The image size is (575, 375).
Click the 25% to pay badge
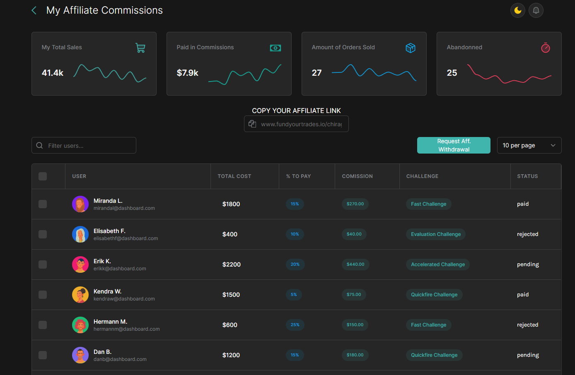pyautogui.click(x=295, y=325)
